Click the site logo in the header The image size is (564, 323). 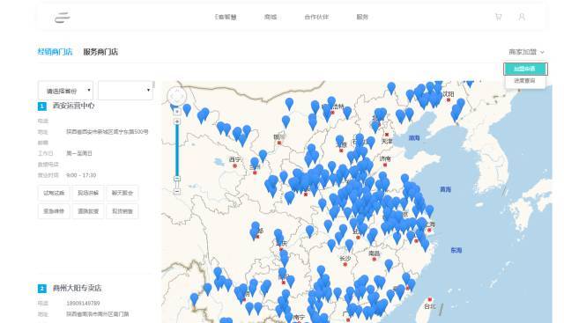[63, 18]
